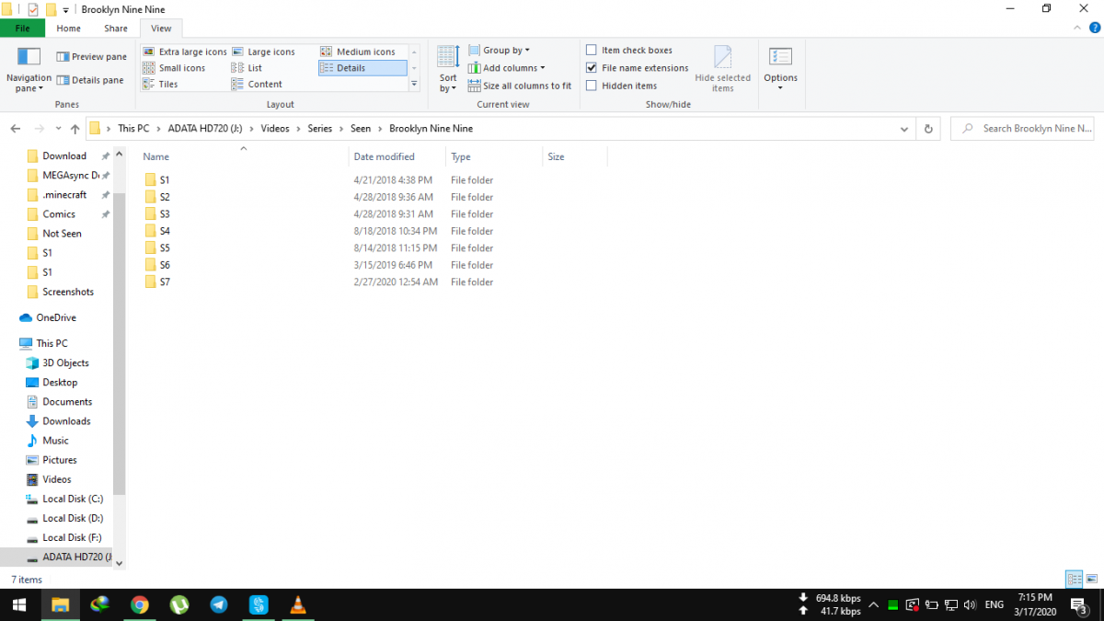Open uTorrent from taskbar
Image resolution: width=1104 pixels, height=621 pixels.
[x=179, y=604]
